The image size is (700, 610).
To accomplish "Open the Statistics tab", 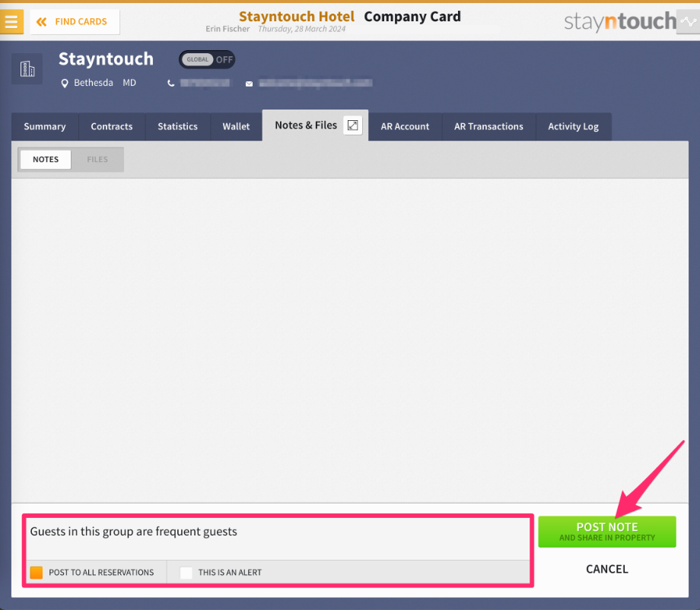I will pyautogui.click(x=178, y=127).
